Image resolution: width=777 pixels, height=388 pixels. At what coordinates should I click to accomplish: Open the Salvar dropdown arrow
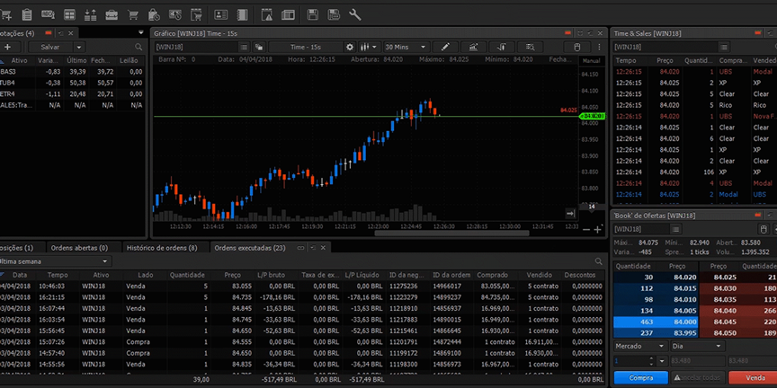(x=79, y=47)
